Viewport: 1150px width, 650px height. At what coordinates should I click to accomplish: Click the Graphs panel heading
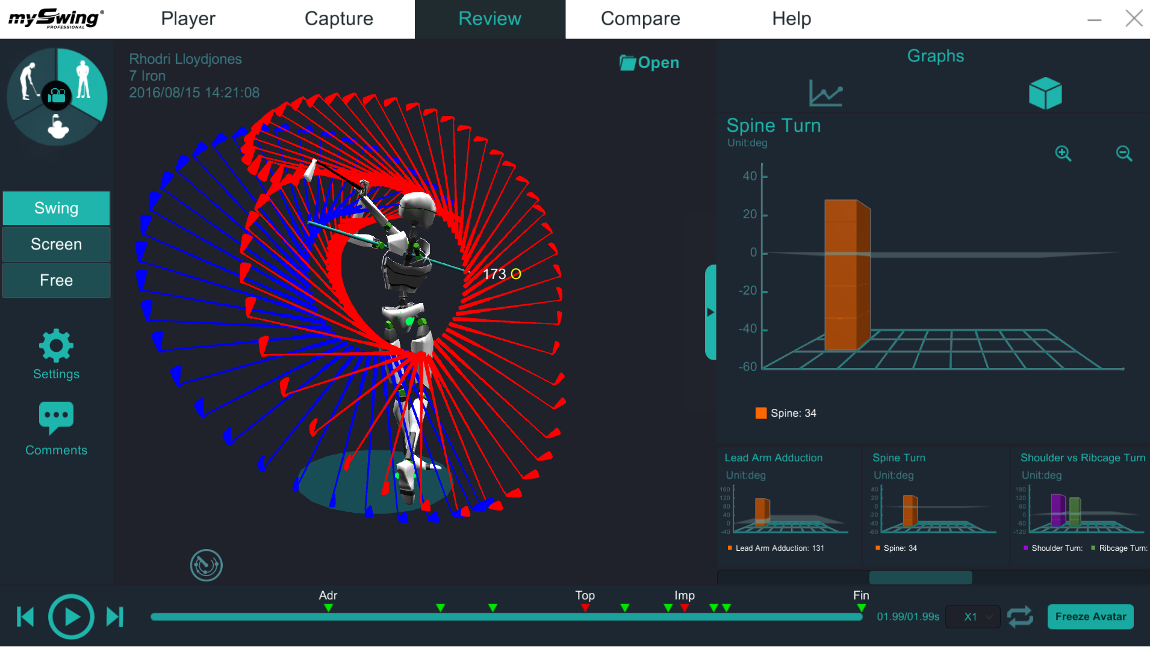tap(936, 56)
